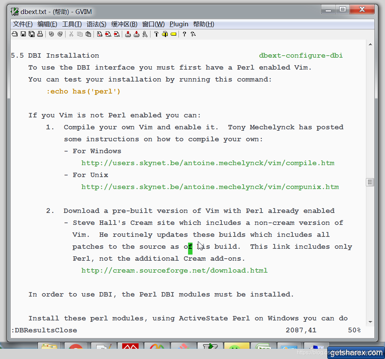Open the 文件(F) menu

[x=23, y=24]
